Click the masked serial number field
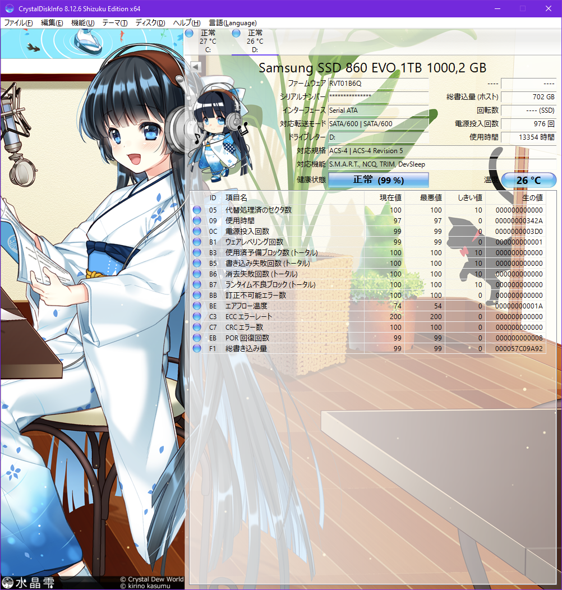 click(x=378, y=96)
